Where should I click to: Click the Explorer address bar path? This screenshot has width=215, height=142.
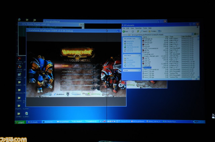[160, 35]
